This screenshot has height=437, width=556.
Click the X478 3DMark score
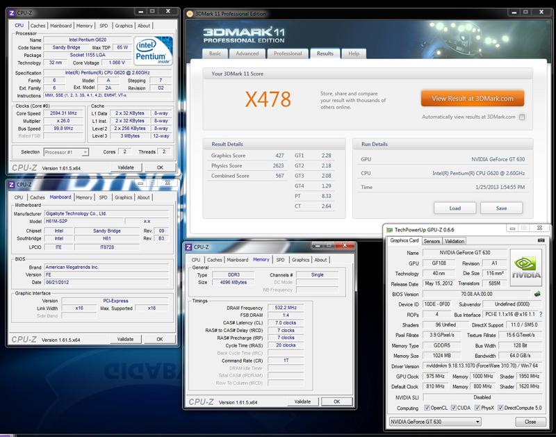tap(268, 99)
